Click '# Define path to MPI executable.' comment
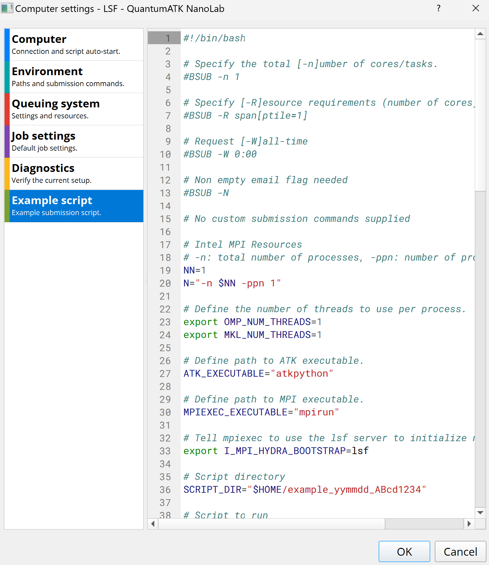The width and height of the screenshot is (489, 565). point(273,399)
